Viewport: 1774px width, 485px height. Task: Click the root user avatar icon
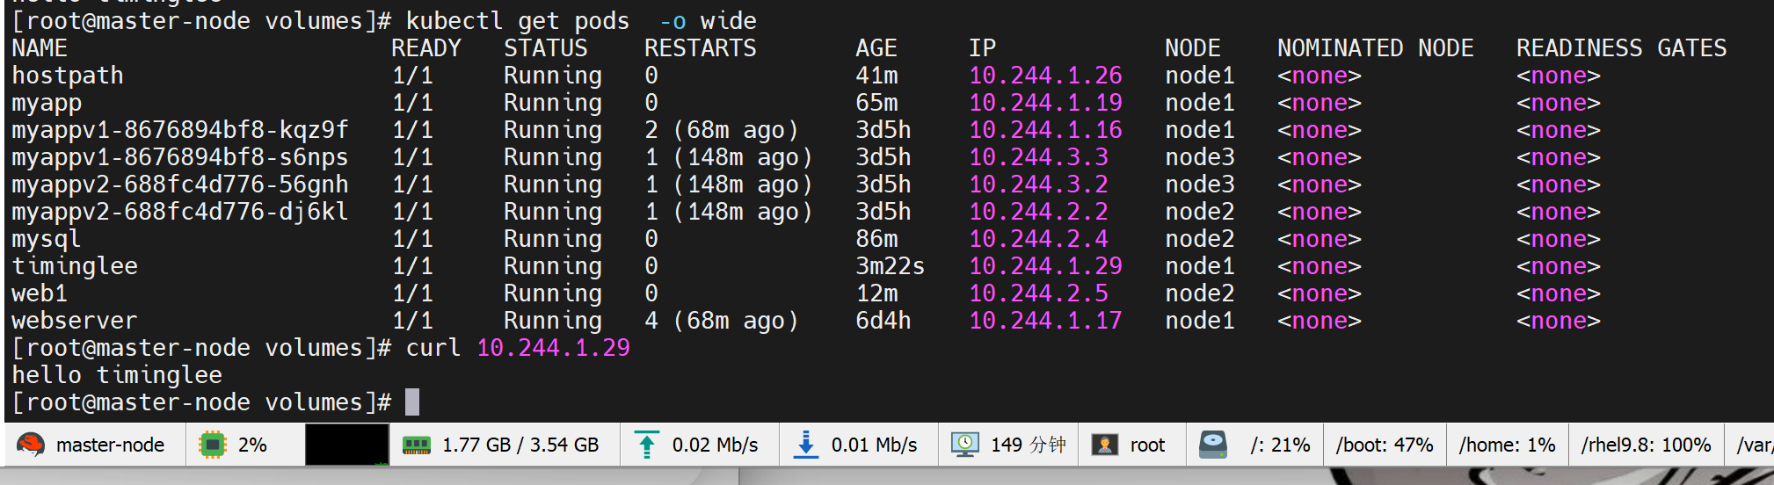coord(1104,445)
